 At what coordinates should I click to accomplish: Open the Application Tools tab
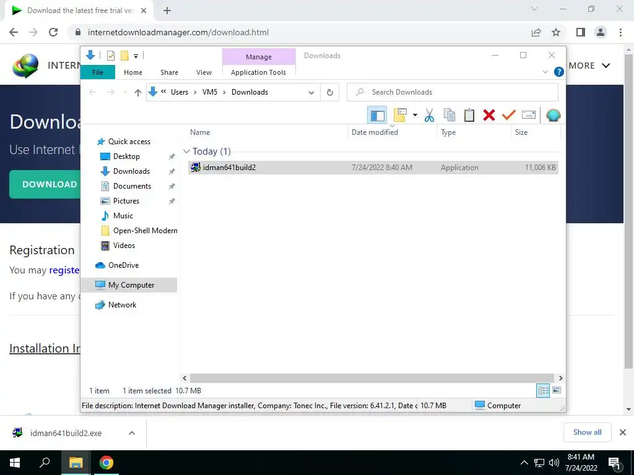[258, 72]
